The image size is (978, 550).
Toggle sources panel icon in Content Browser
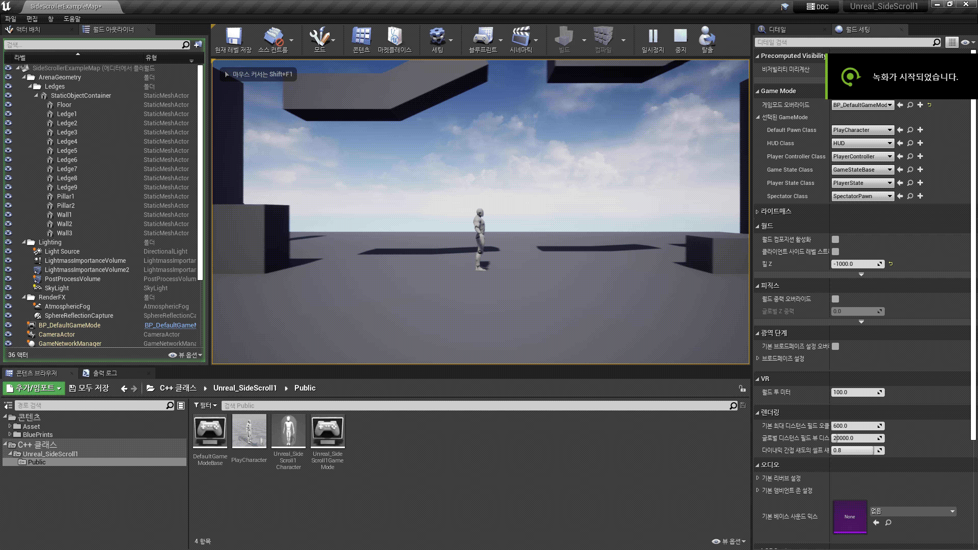8,405
